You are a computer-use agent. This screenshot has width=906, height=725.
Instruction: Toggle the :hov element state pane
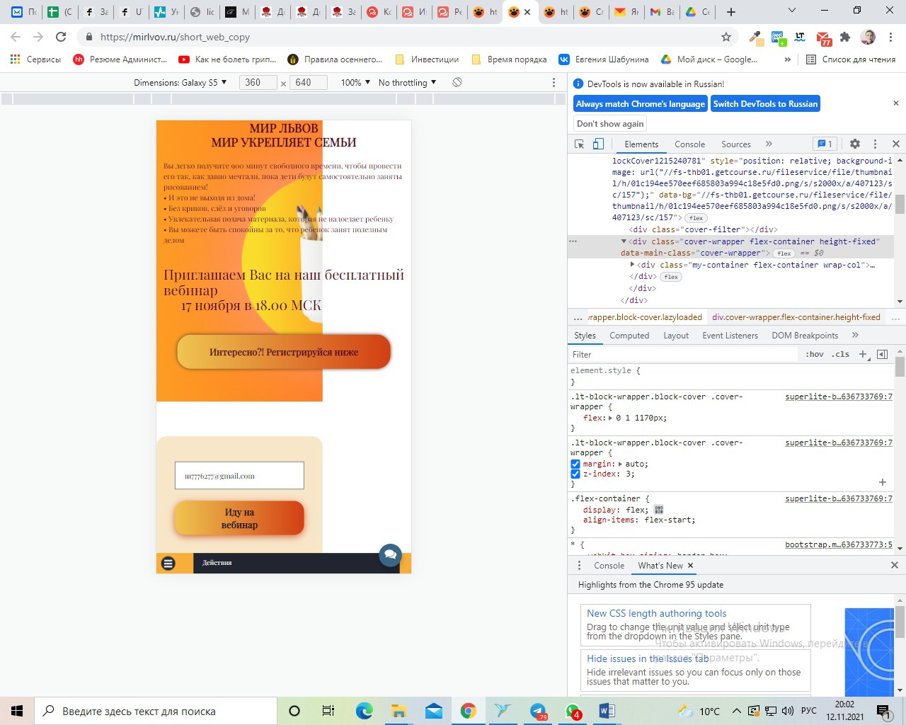815,354
